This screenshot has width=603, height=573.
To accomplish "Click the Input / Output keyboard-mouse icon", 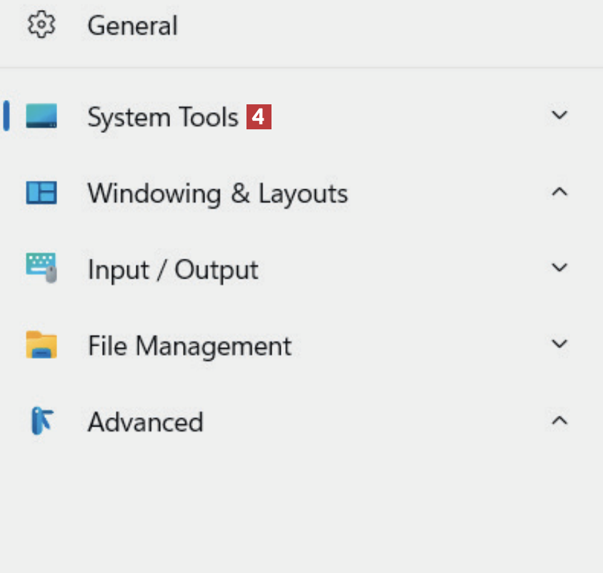I will [x=41, y=268].
